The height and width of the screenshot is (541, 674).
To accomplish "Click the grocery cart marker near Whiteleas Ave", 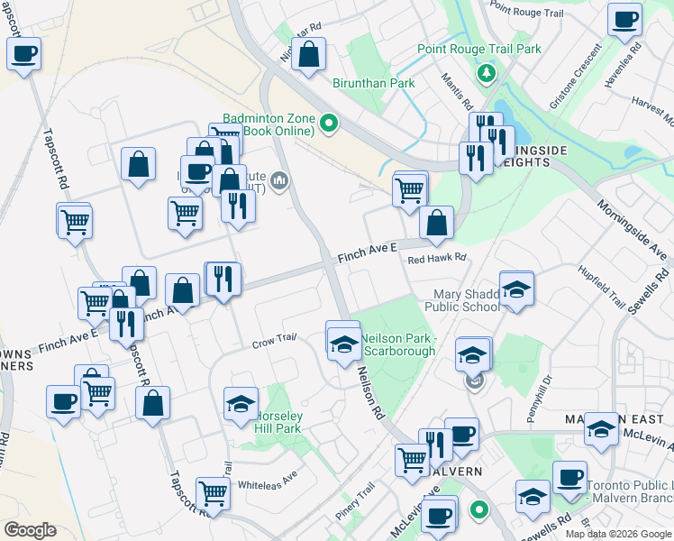I will tap(214, 495).
